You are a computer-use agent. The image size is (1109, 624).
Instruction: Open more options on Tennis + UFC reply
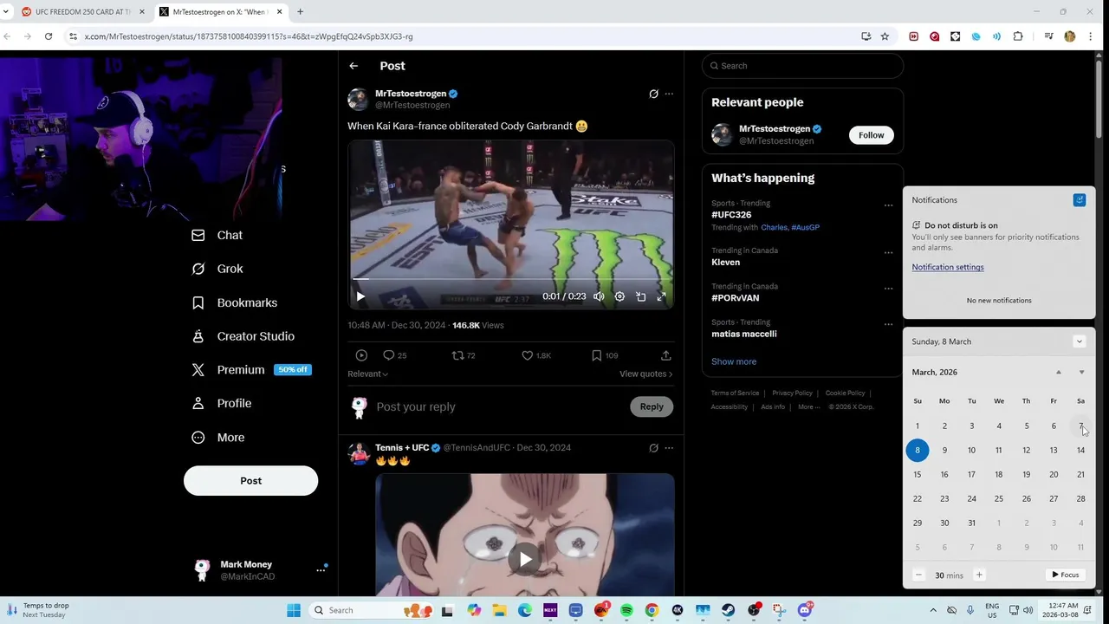point(669,448)
